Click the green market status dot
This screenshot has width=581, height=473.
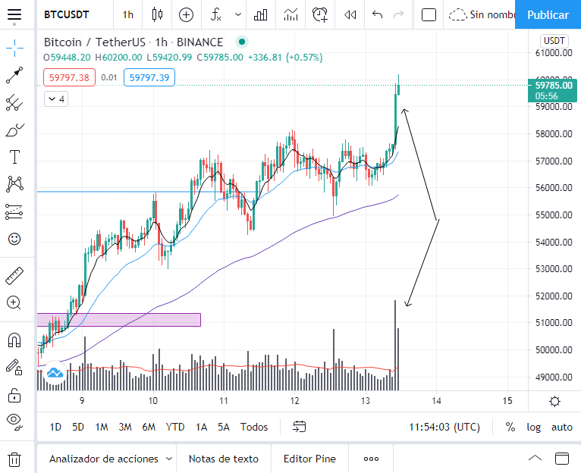point(242,42)
